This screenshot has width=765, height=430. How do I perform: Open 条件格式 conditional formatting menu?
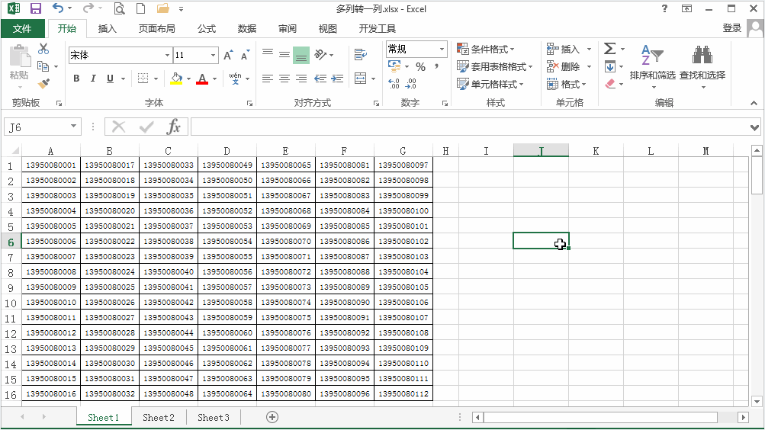point(485,49)
